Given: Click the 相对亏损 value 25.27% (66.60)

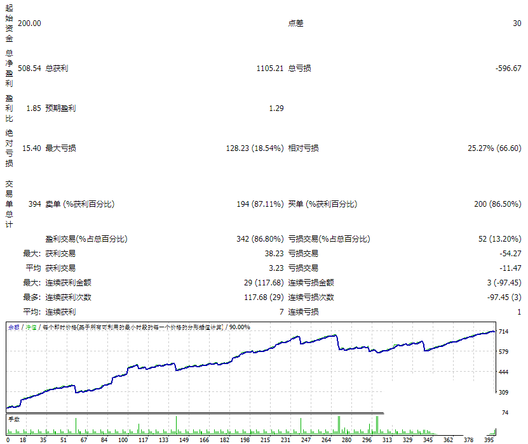Looking at the screenshot, I should pyautogui.click(x=494, y=148).
